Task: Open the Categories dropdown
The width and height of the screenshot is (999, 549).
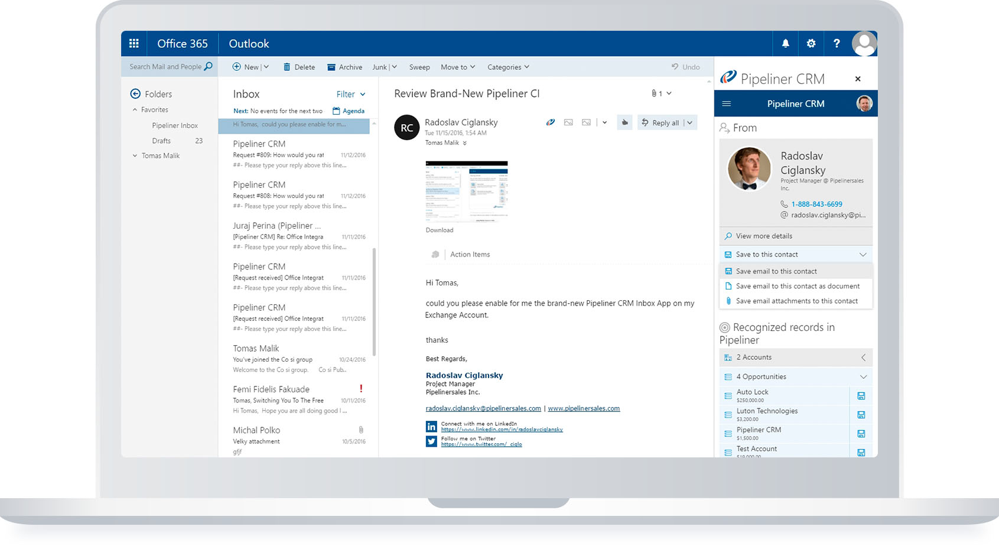Action: [x=508, y=67]
